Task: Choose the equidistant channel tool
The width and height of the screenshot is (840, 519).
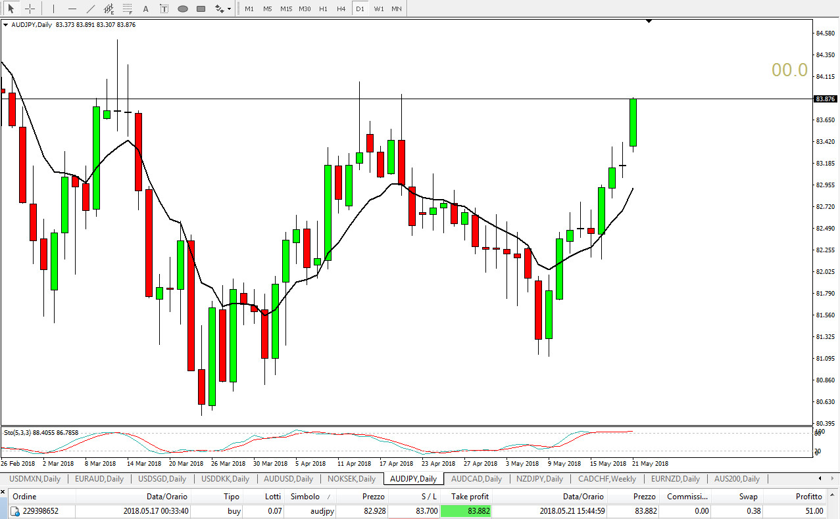Action: tap(109, 9)
